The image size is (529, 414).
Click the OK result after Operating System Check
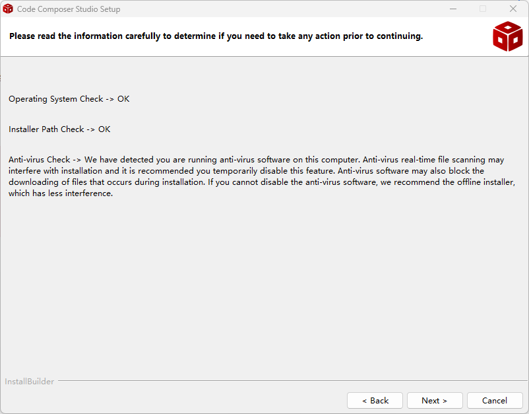[x=123, y=99]
